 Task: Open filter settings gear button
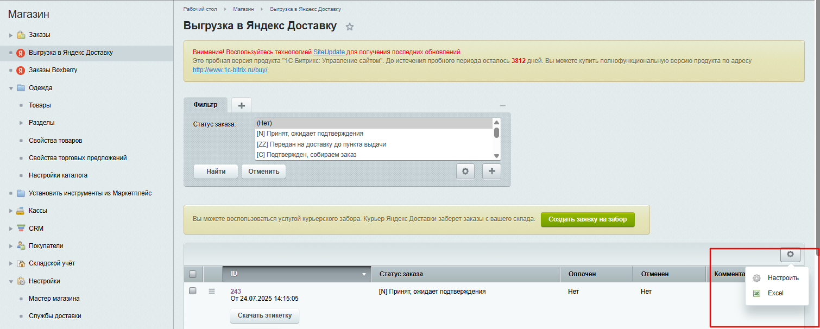tap(465, 171)
